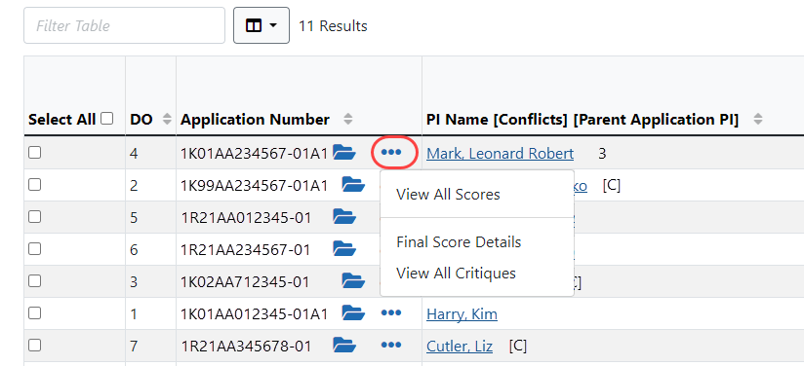Viewport: 804px width, 366px height.
Task: Check the row for 1R21AA345678-01
Action: [x=34, y=346]
